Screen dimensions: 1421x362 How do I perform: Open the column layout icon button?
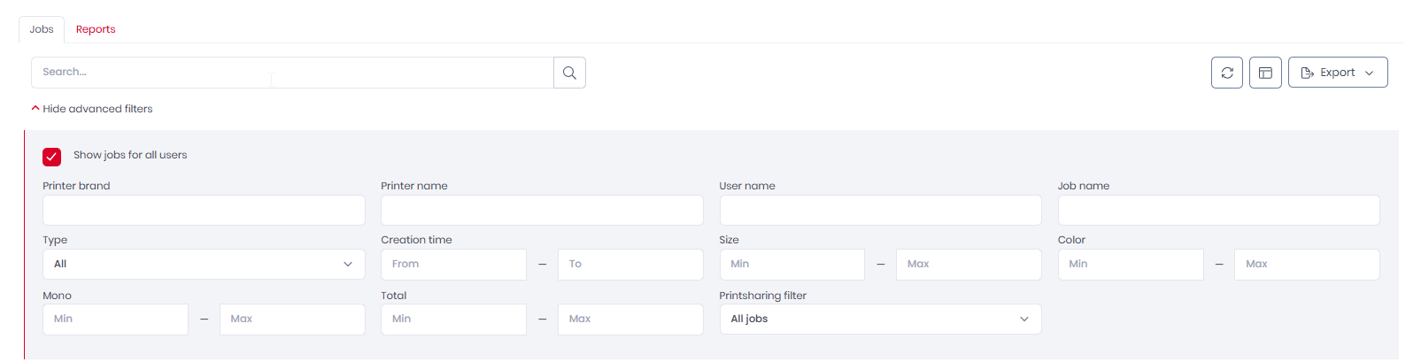pos(1265,73)
